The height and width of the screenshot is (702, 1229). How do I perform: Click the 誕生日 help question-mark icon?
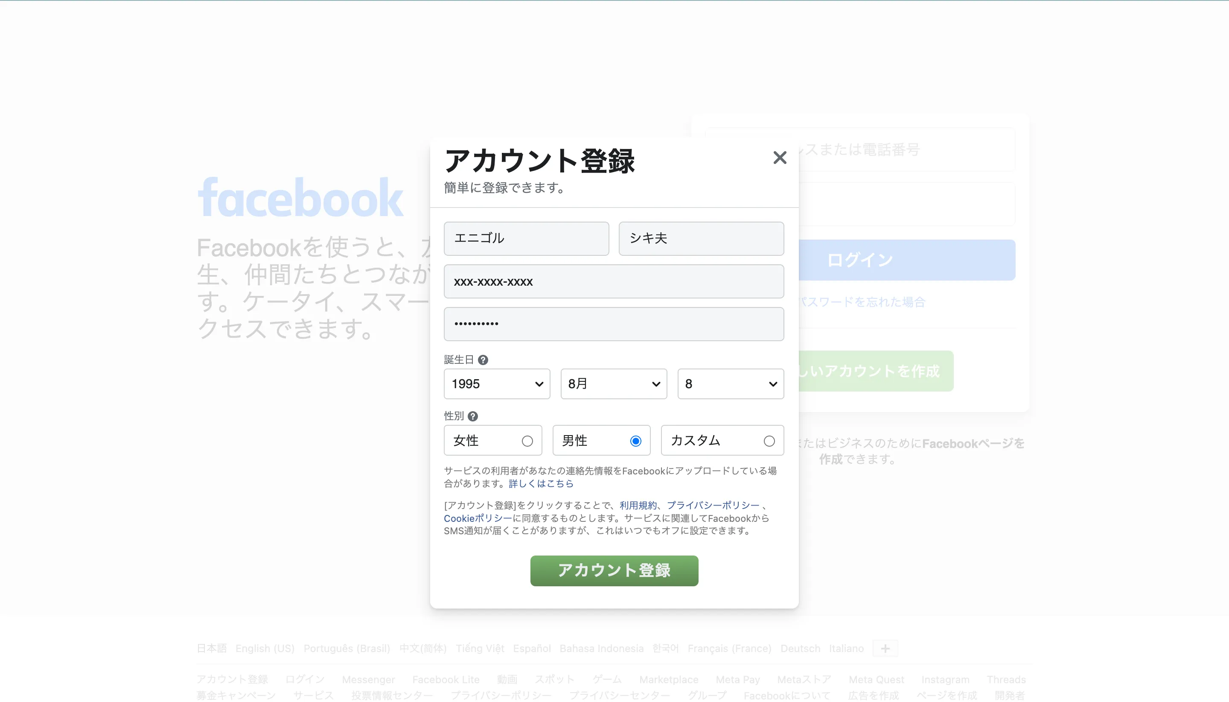(x=483, y=360)
